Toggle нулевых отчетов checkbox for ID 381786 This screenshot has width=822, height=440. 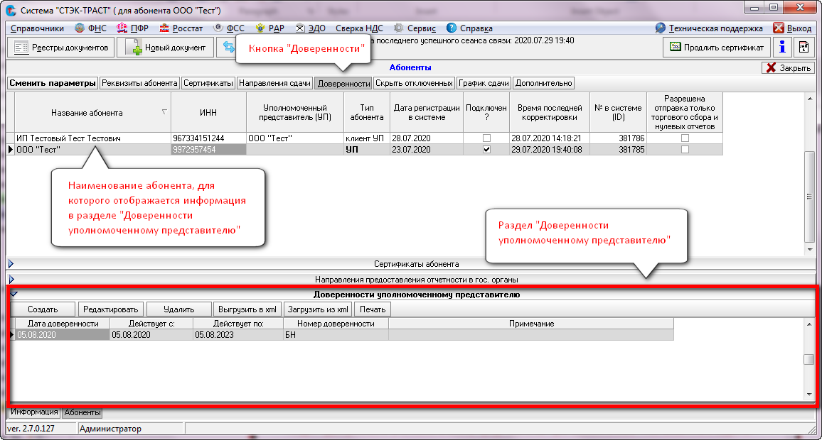pos(685,138)
